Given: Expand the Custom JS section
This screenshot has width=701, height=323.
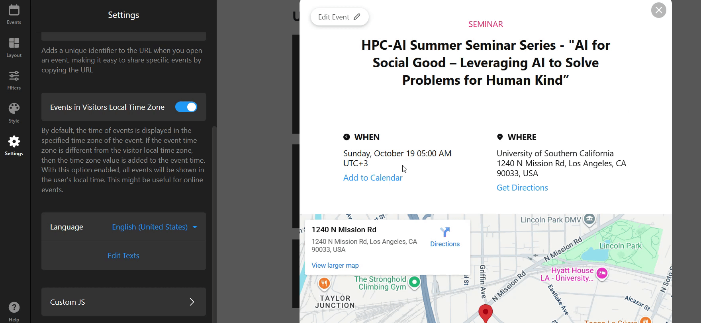Looking at the screenshot, I should click(x=123, y=302).
